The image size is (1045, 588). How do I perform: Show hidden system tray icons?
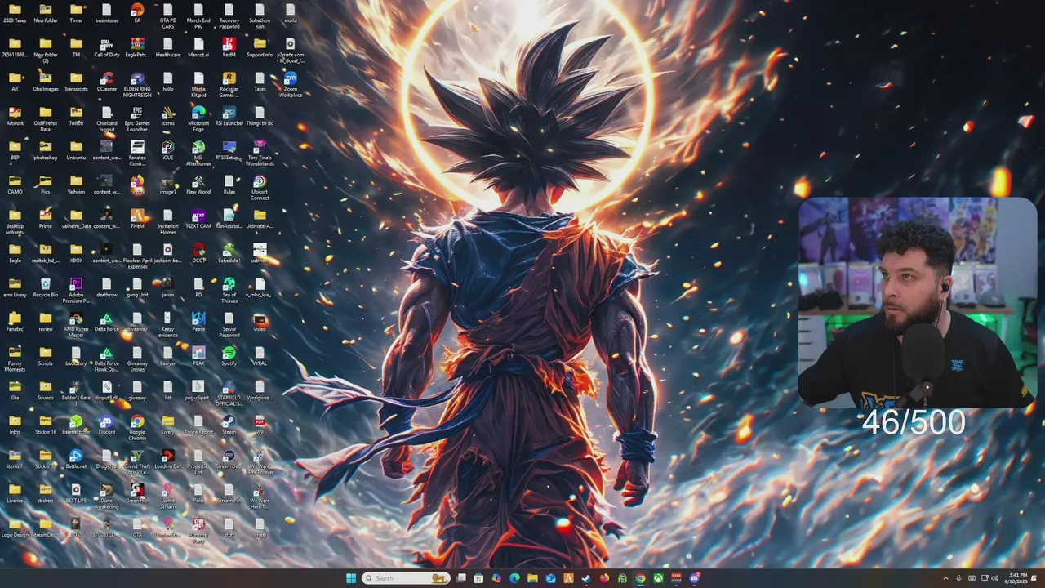[945, 578]
